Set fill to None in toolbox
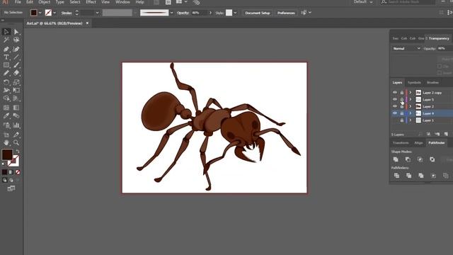Screen dimensions: 453x255 (x=18, y=172)
